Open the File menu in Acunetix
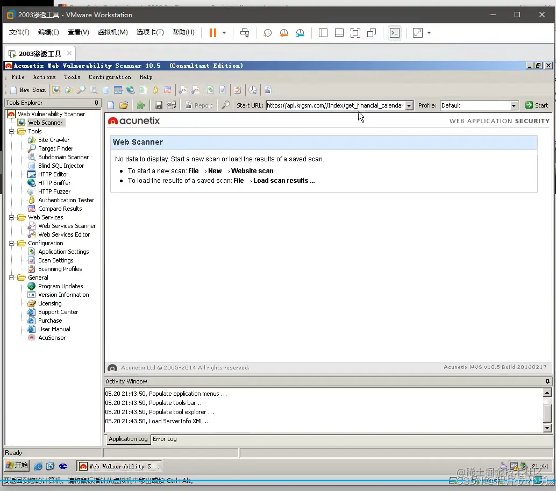The height and width of the screenshot is (491, 556). (18, 77)
